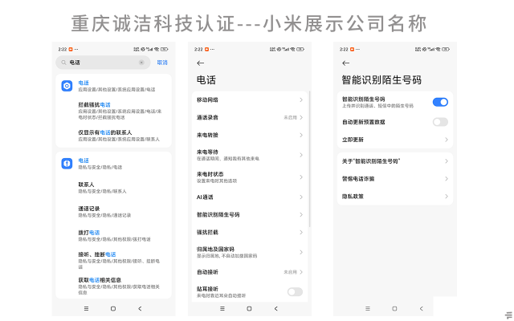
Task: Turn on the 贴耳接听 toggle
Action: (295, 291)
